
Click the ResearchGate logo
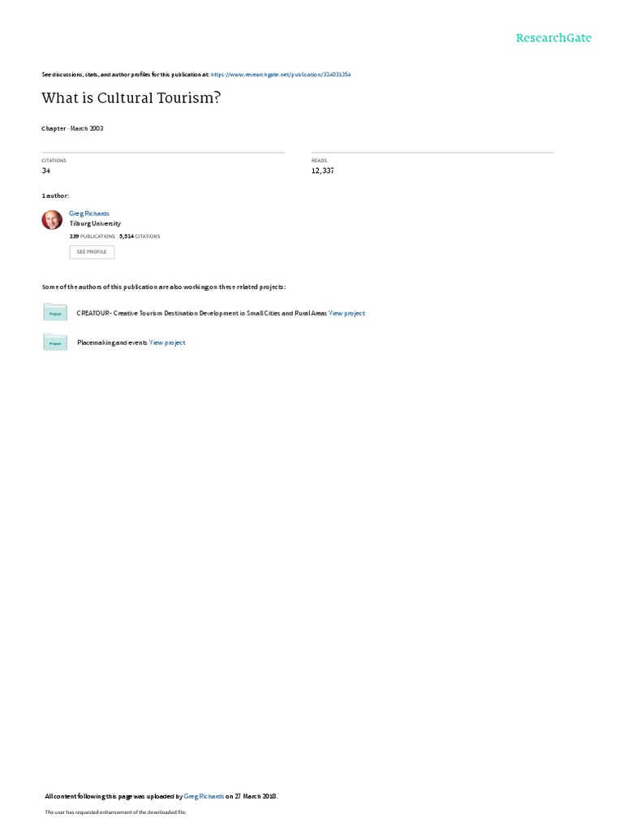pos(553,37)
